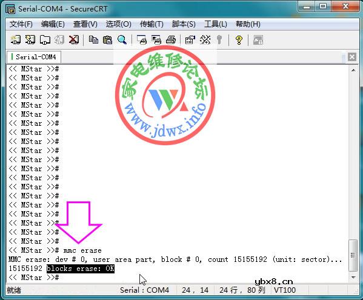363x300 pixels.
Task: Click the Find magnifier icon
Action: click(122, 40)
